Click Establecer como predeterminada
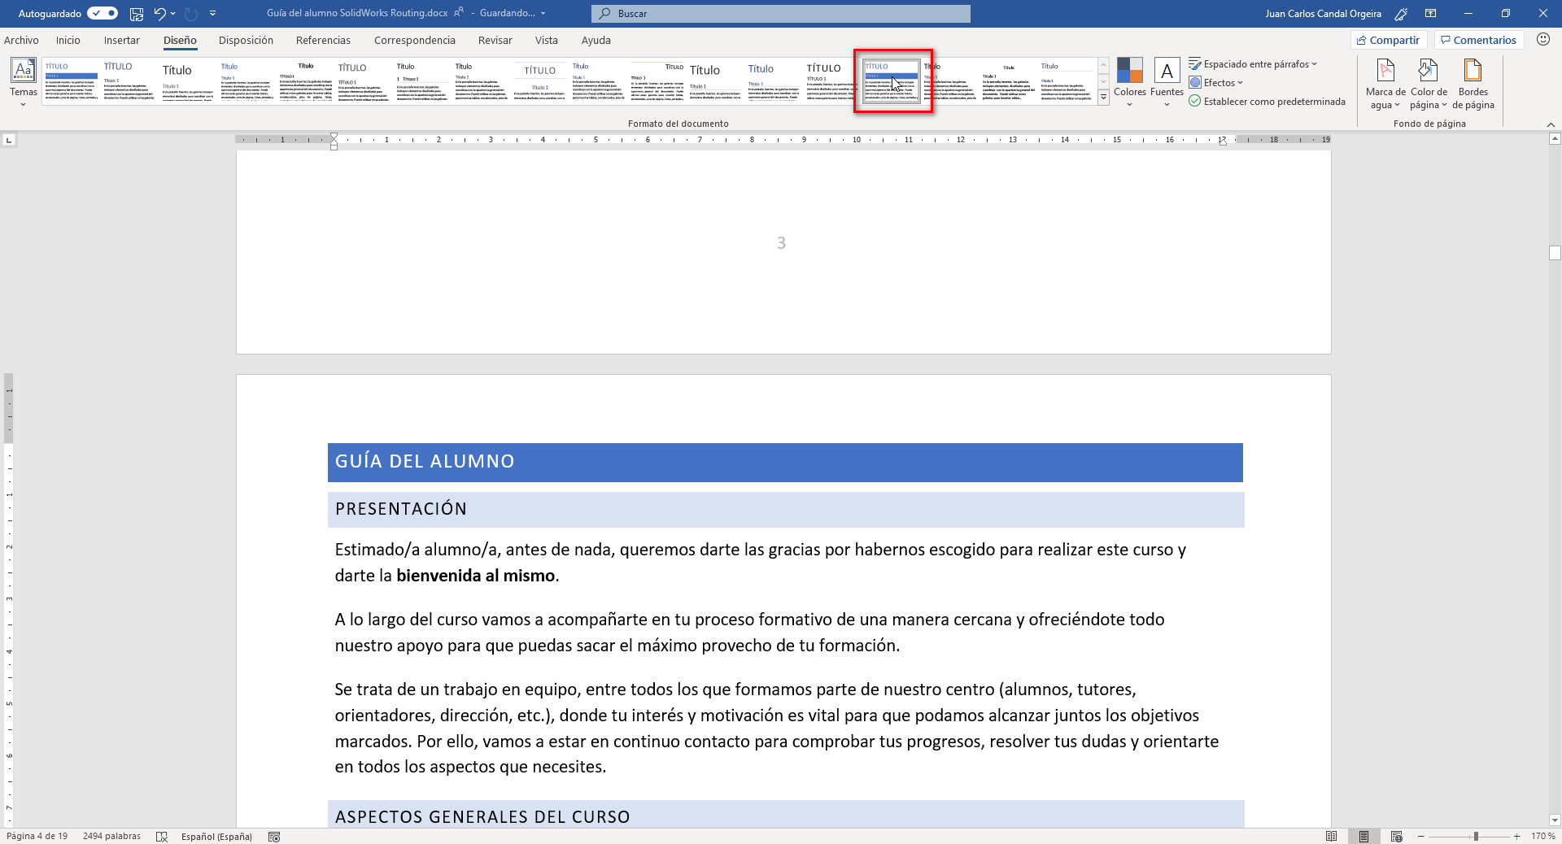This screenshot has width=1562, height=844. pos(1267,101)
